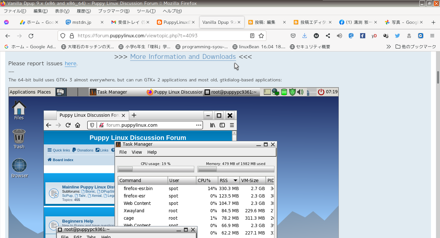The height and width of the screenshot is (238, 440).
Task: Close the mstdn.jp tab
Action: coord(102,23)
